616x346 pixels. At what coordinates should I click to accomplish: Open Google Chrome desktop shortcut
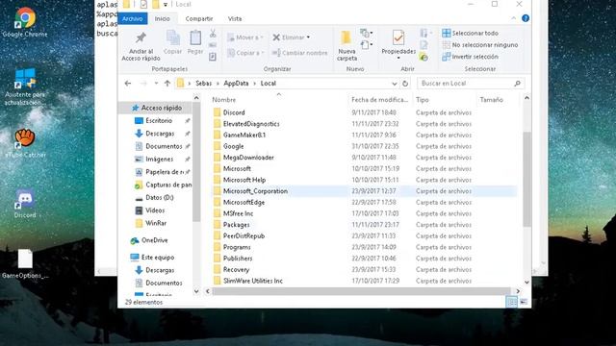point(25,22)
